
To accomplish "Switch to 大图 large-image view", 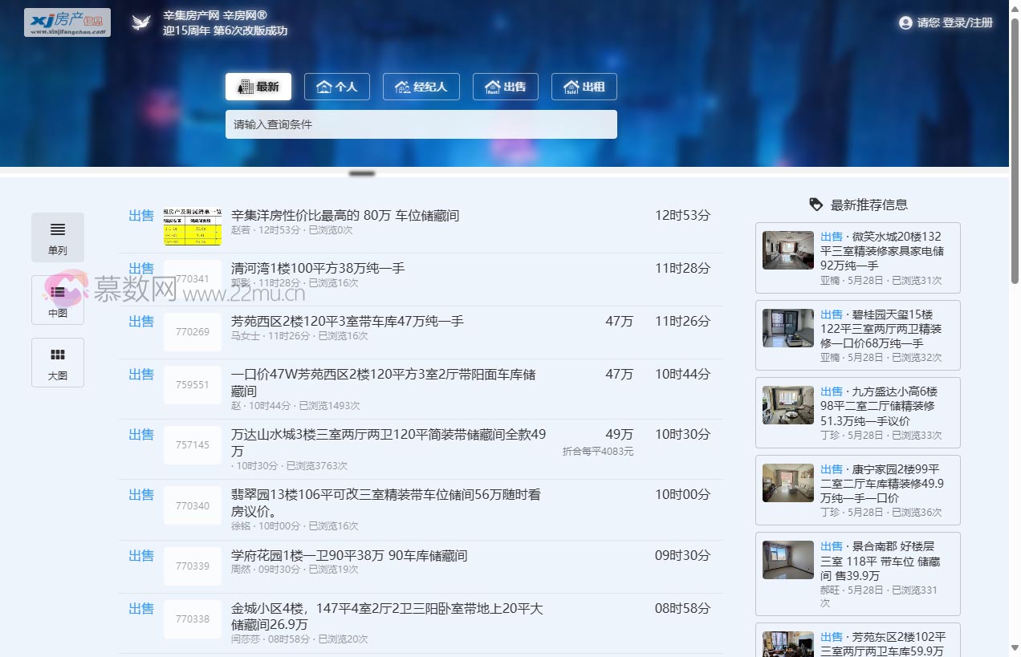I will (x=57, y=362).
